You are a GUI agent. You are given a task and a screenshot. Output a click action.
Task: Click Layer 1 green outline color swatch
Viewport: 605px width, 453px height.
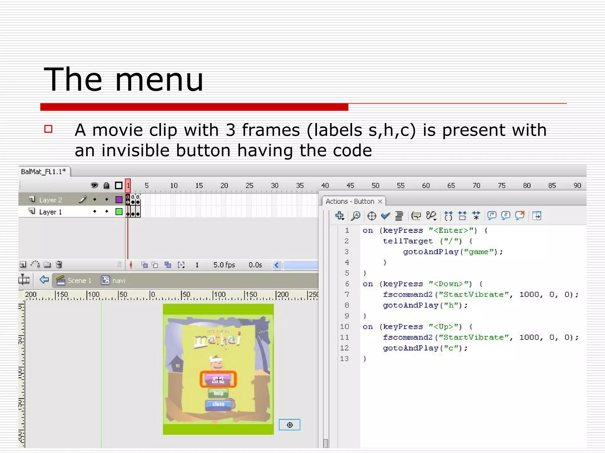pos(119,212)
